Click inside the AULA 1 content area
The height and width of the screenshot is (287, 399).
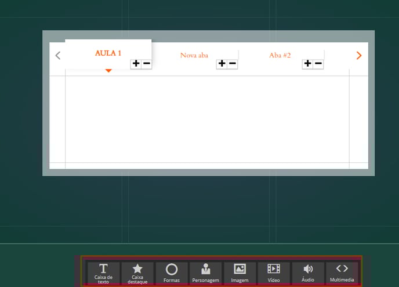point(207,119)
